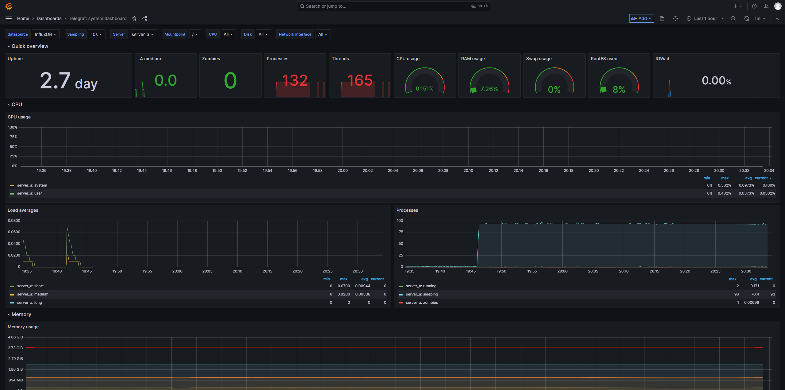
Task: Open the Mountpoint / dropdown
Action: coord(195,34)
